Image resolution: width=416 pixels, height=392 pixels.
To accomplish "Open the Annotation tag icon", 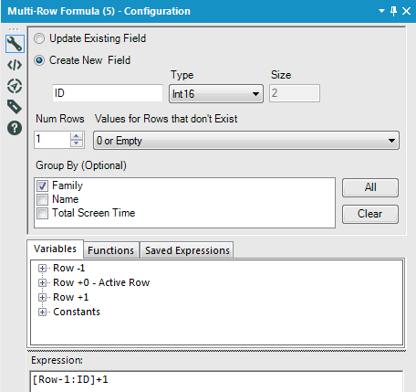I will click(x=15, y=107).
